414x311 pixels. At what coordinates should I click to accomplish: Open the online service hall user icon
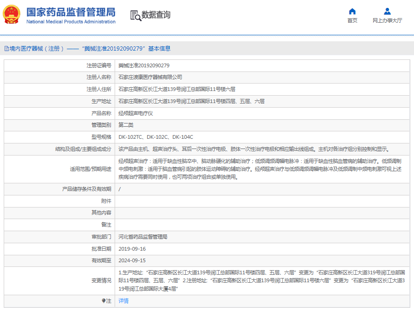(x=388, y=11)
